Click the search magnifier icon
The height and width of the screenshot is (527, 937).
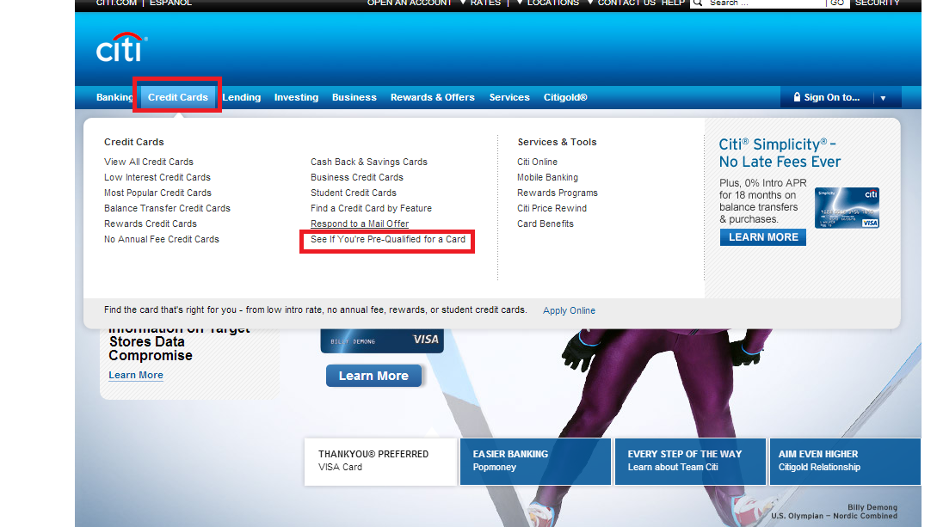[697, 3]
